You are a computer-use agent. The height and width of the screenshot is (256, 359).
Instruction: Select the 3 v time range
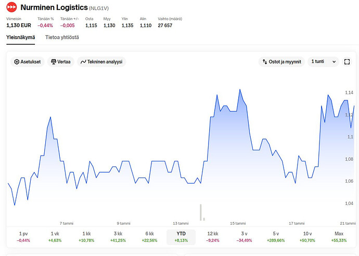pyautogui.click(x=245, y=237)
